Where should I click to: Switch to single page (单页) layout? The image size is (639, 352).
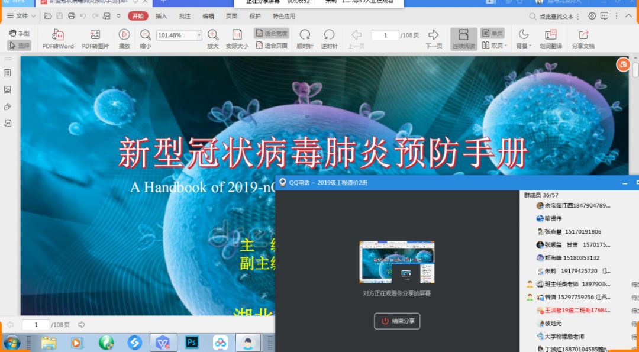click(493, 33)
